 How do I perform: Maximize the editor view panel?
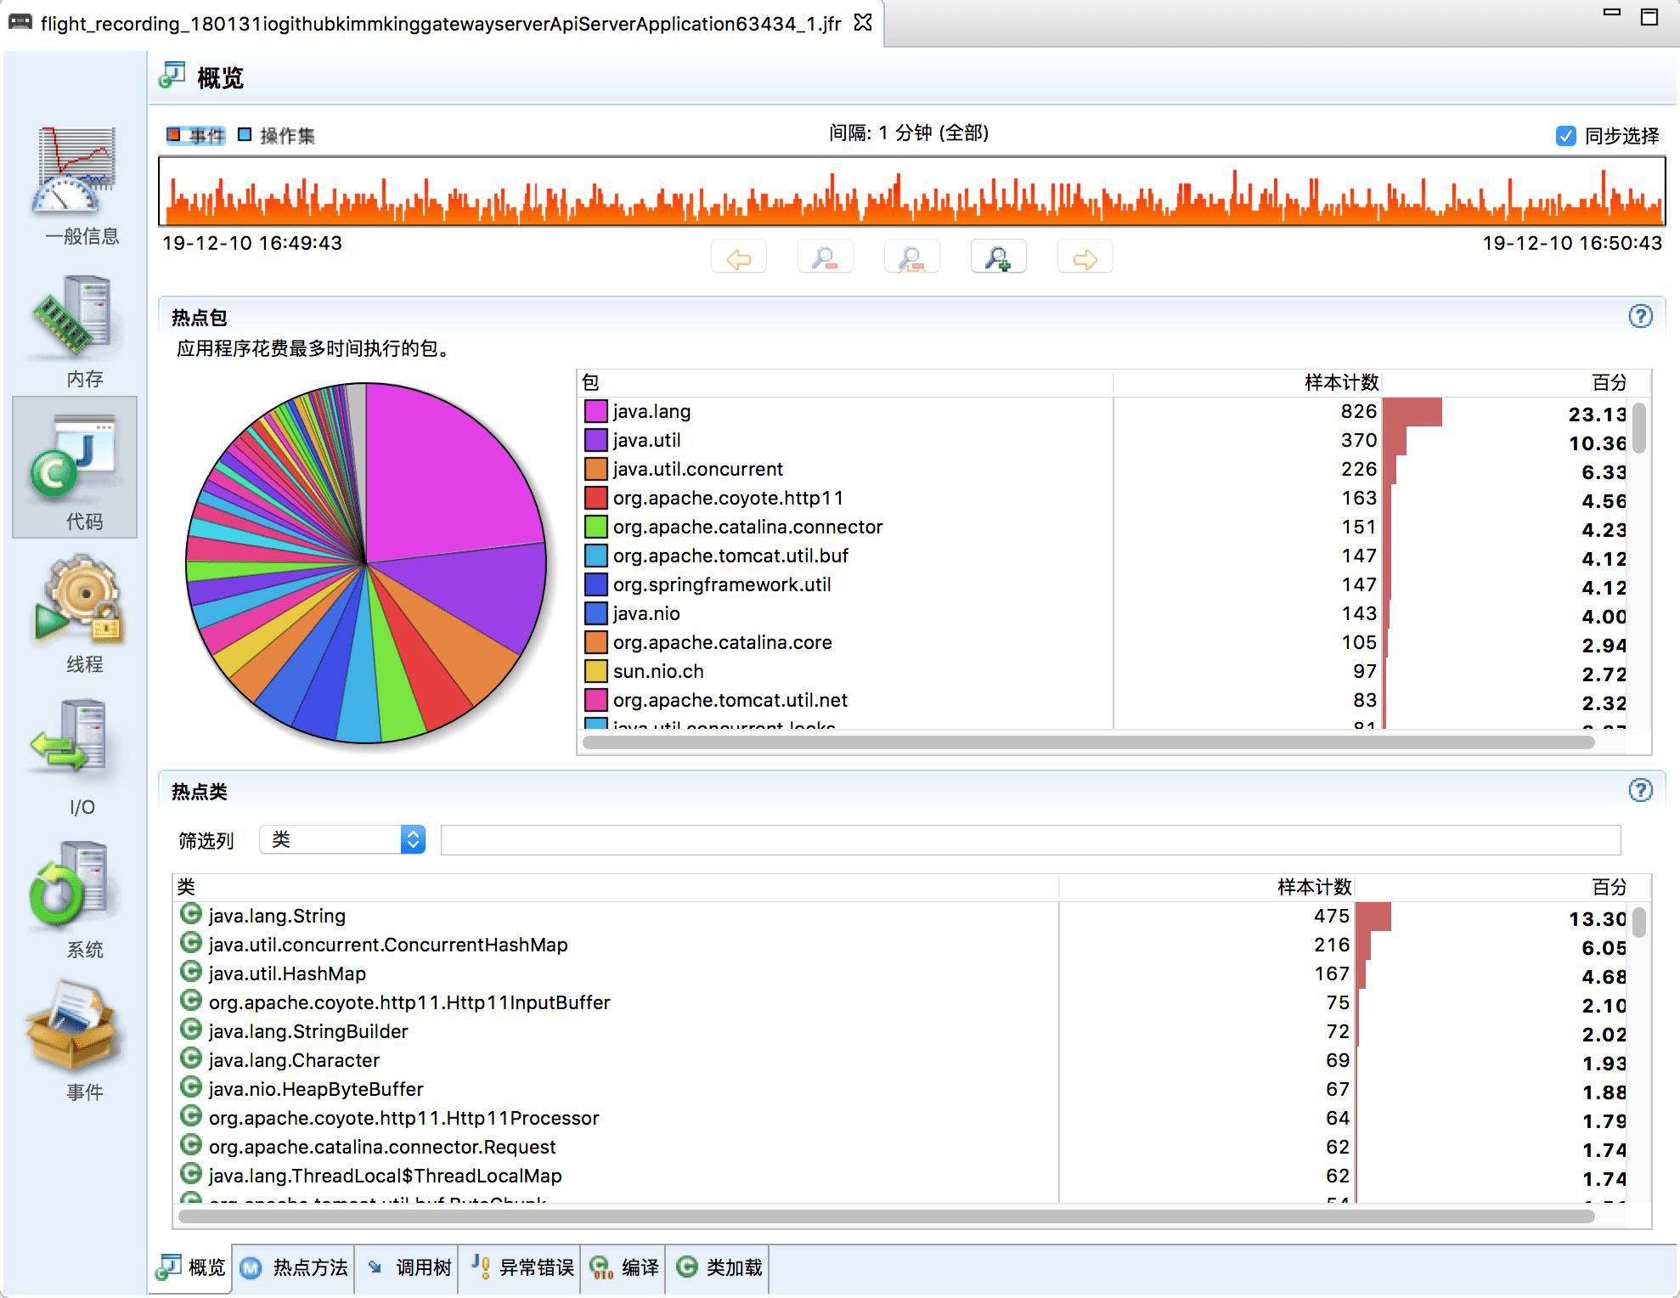[x=1649, y=17]
